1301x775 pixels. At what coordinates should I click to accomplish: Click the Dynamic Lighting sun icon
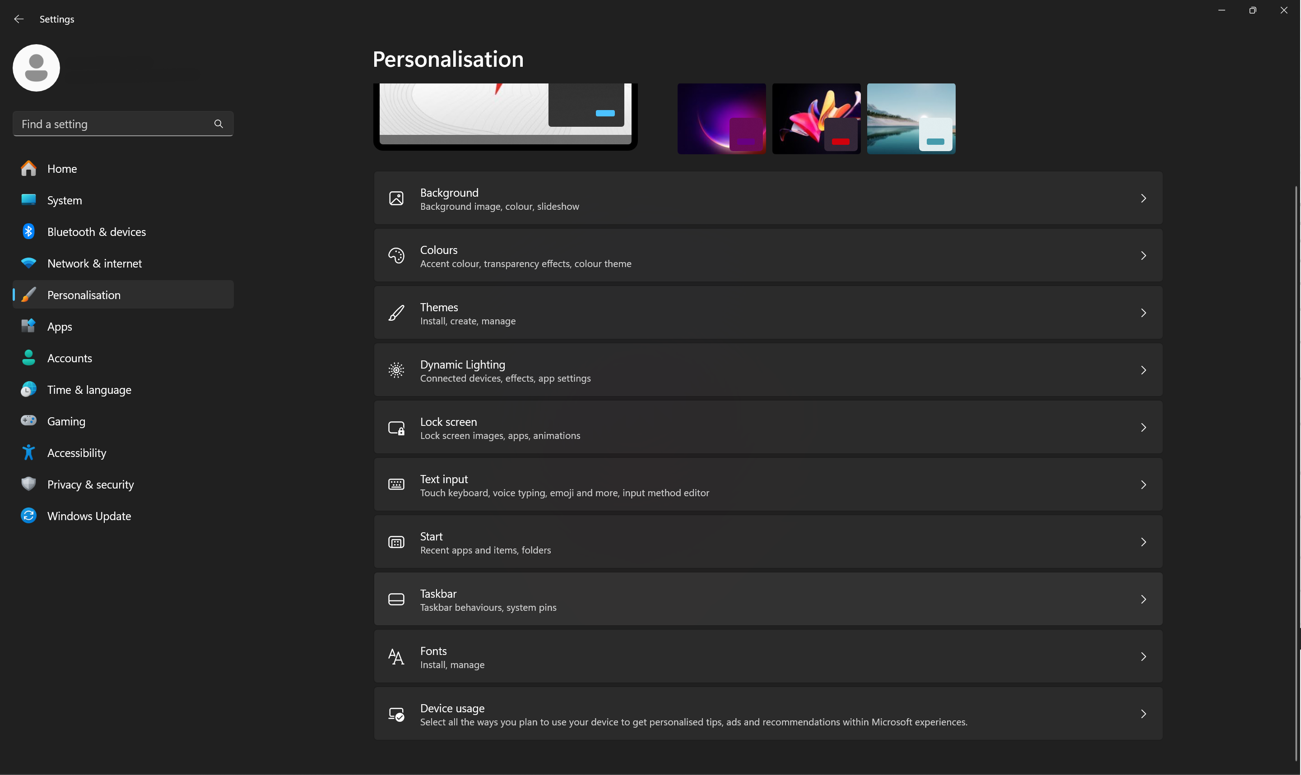pyautogui.click(x=396, y=370)
